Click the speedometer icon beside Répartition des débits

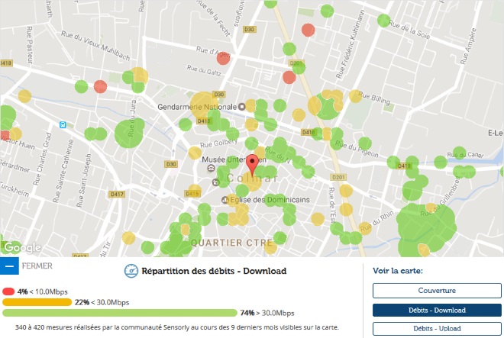(x=131, y=271)
